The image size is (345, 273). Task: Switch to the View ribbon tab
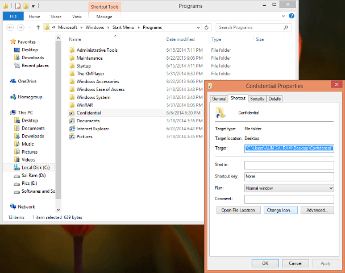77,16
